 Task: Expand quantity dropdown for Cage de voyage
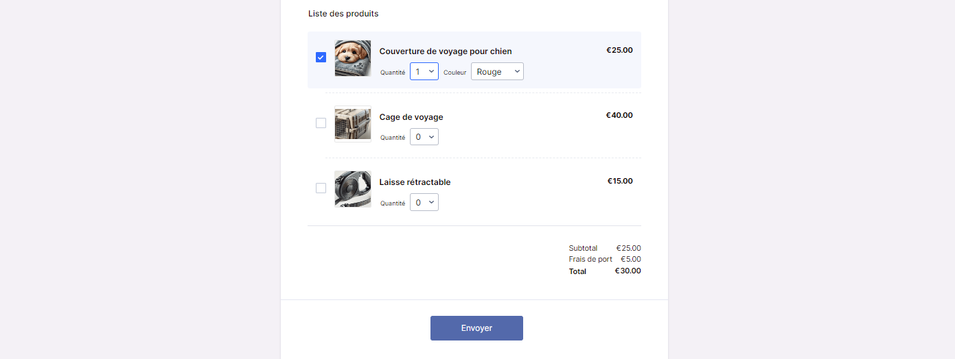(424, 137)
